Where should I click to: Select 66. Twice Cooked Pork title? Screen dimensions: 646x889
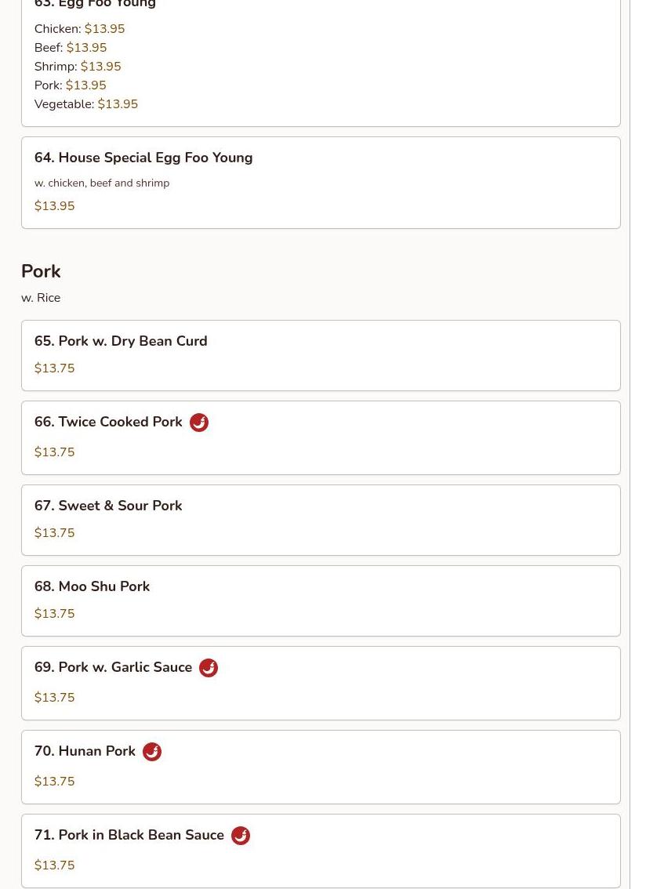pos(108,422)
